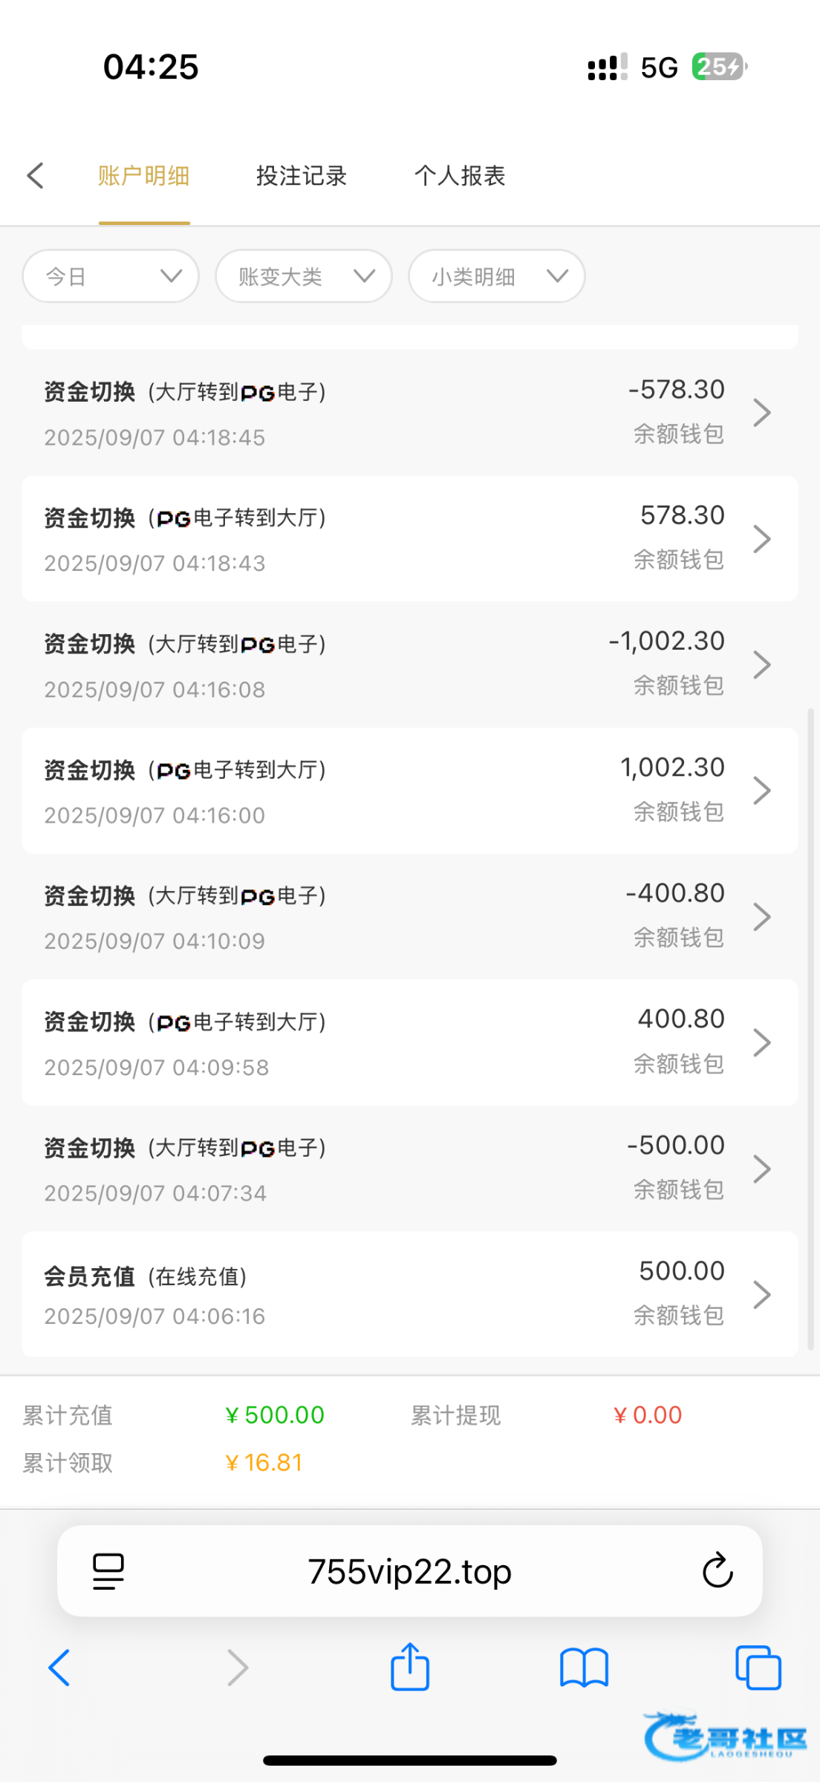Reload page using the refresh icon
820x1782 pixels.
[x=717, y=1570]
